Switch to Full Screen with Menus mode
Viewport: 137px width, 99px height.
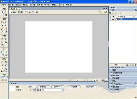[4, 77]
